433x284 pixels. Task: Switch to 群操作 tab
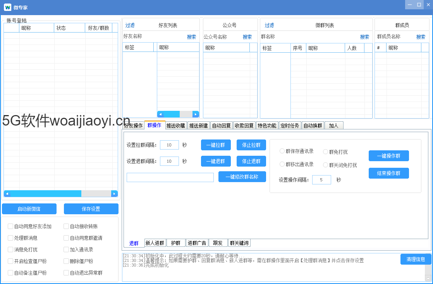(x=155, y=125)
